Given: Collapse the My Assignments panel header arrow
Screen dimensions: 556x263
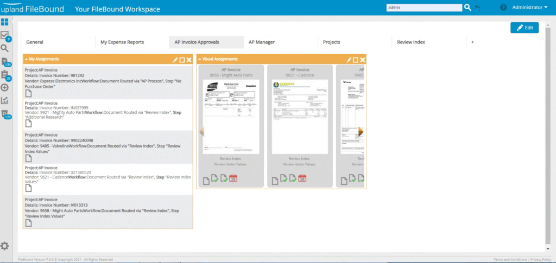Looking at the screenshot, I should pos(26,59).
